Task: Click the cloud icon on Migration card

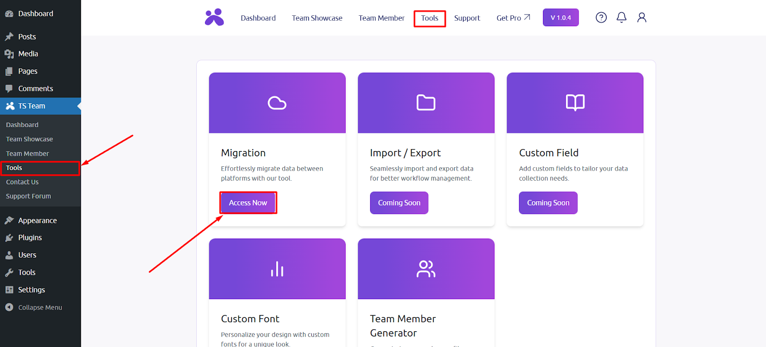Action: [277, 103]
